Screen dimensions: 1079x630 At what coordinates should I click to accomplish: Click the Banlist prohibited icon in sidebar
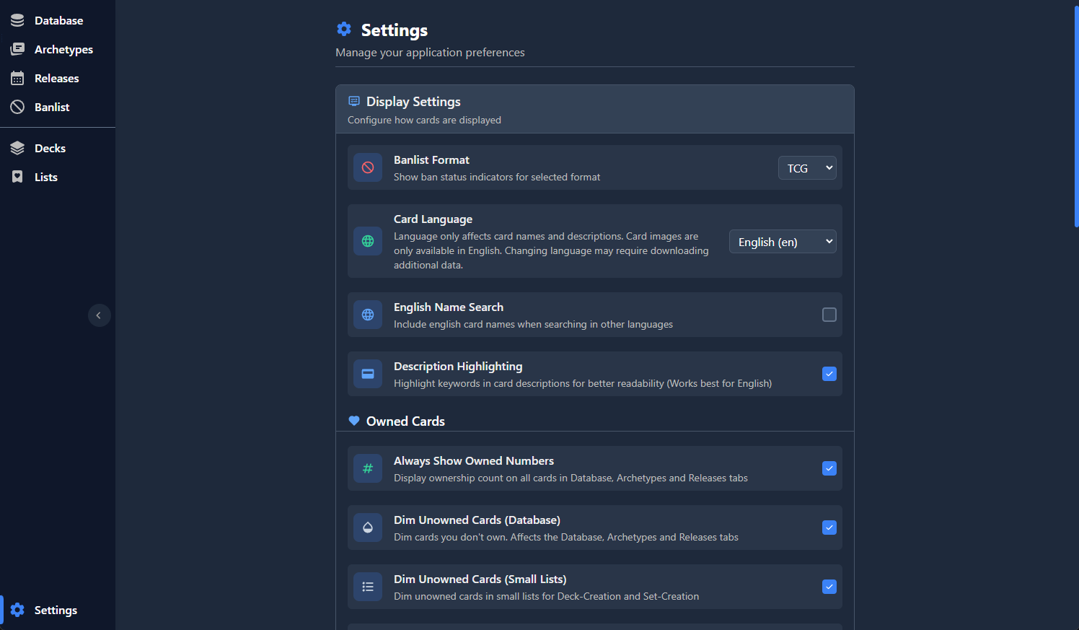pyautogui.click(x=17, y=107)
